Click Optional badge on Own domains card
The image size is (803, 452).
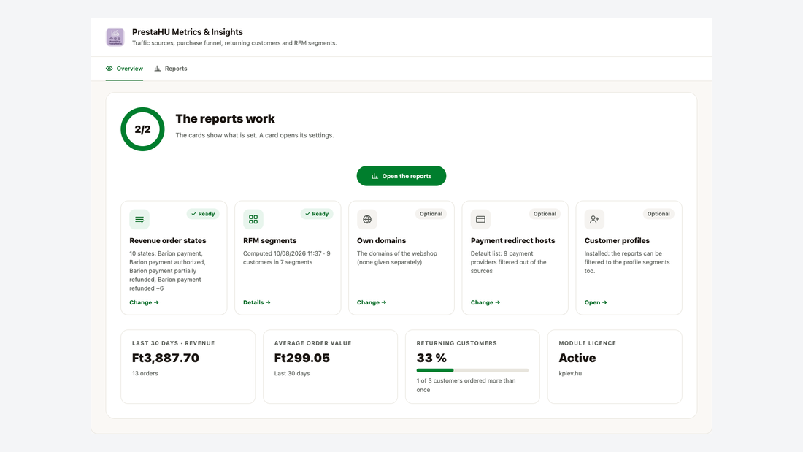pos(431,214)
